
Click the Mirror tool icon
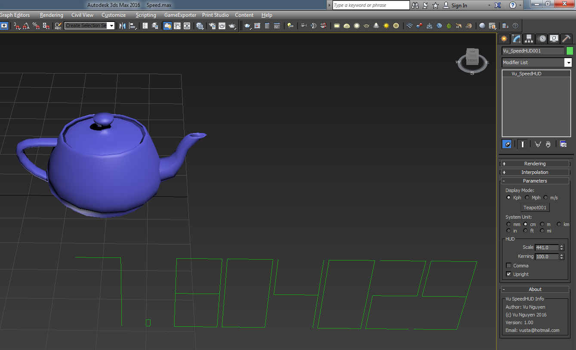pos(123,26)
